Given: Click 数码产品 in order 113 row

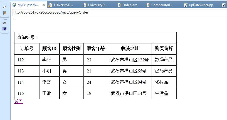Looking at the screenshot, I should click(164, 71).
